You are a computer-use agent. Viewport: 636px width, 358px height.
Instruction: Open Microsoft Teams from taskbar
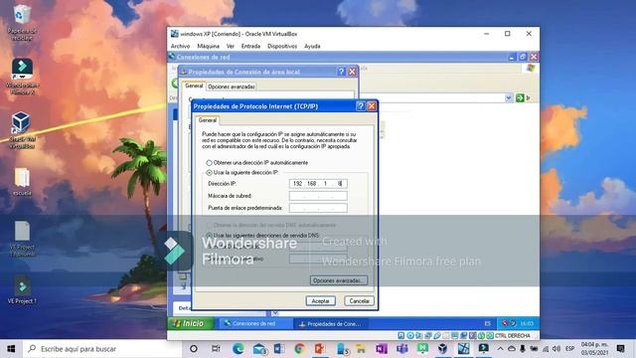coord(401,349)
